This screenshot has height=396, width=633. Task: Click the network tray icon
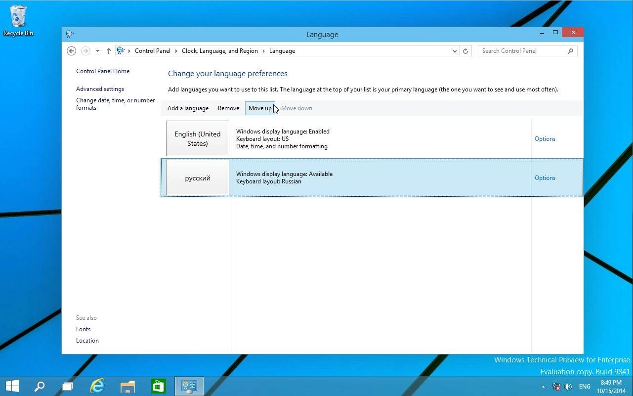556,387
